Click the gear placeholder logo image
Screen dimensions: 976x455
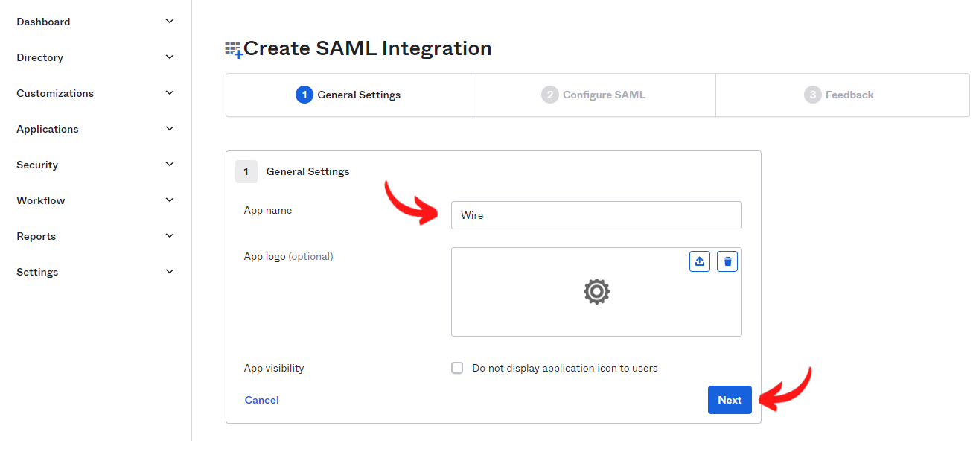pos(596,291)
